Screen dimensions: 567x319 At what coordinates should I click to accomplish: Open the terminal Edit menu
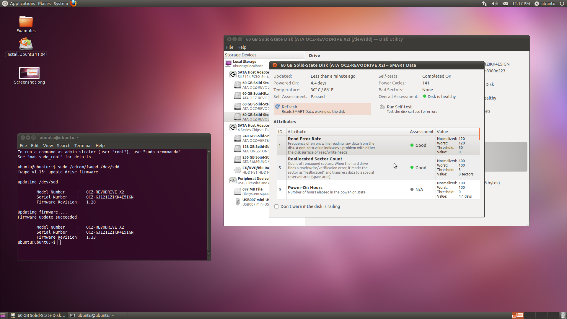35,146
